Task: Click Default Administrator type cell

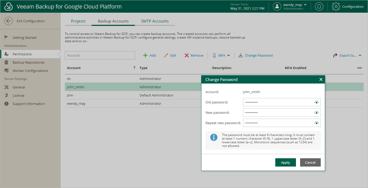Action: tap(156, 95)
